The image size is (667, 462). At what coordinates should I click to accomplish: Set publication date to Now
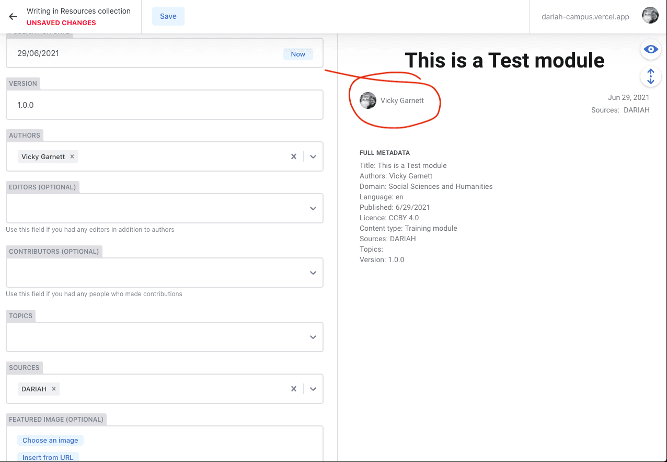coord(298,54)
